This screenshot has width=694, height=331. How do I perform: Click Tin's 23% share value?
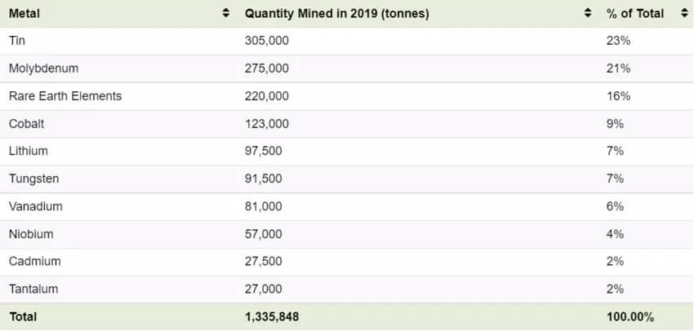click(618, 41)
